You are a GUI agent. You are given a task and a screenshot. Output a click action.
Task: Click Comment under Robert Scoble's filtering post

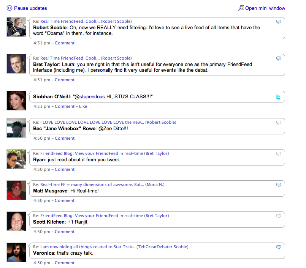pos(65,43)
